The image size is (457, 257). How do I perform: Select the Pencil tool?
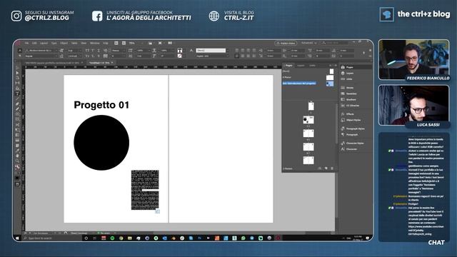(x=17, y=109)
